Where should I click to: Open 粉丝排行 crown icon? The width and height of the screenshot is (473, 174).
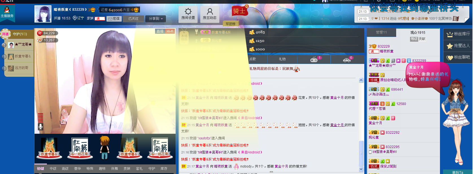tap(450, 34)
